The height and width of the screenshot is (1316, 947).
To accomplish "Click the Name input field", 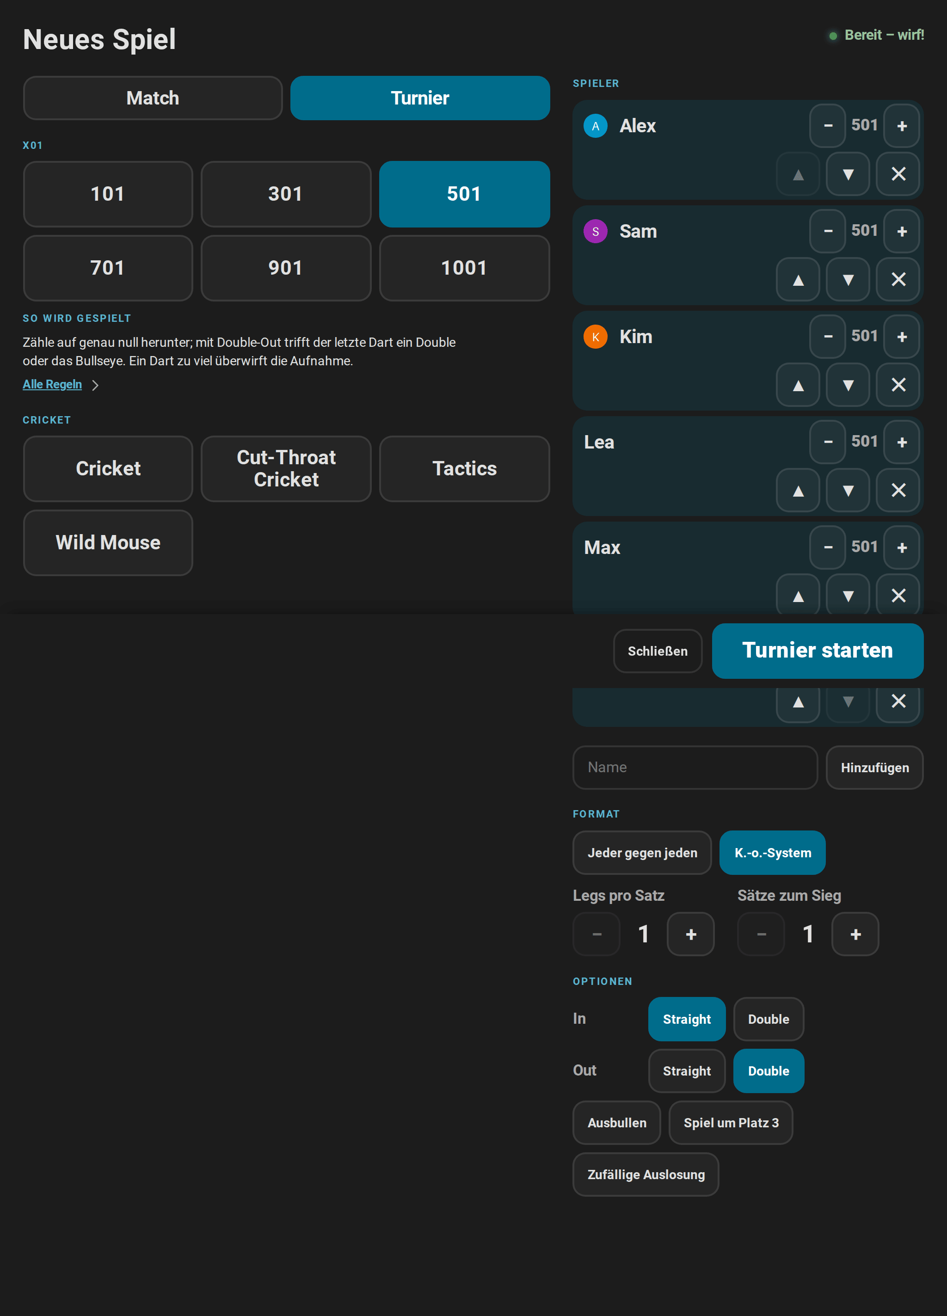I will pyautogui.click(x=695, y=768).
